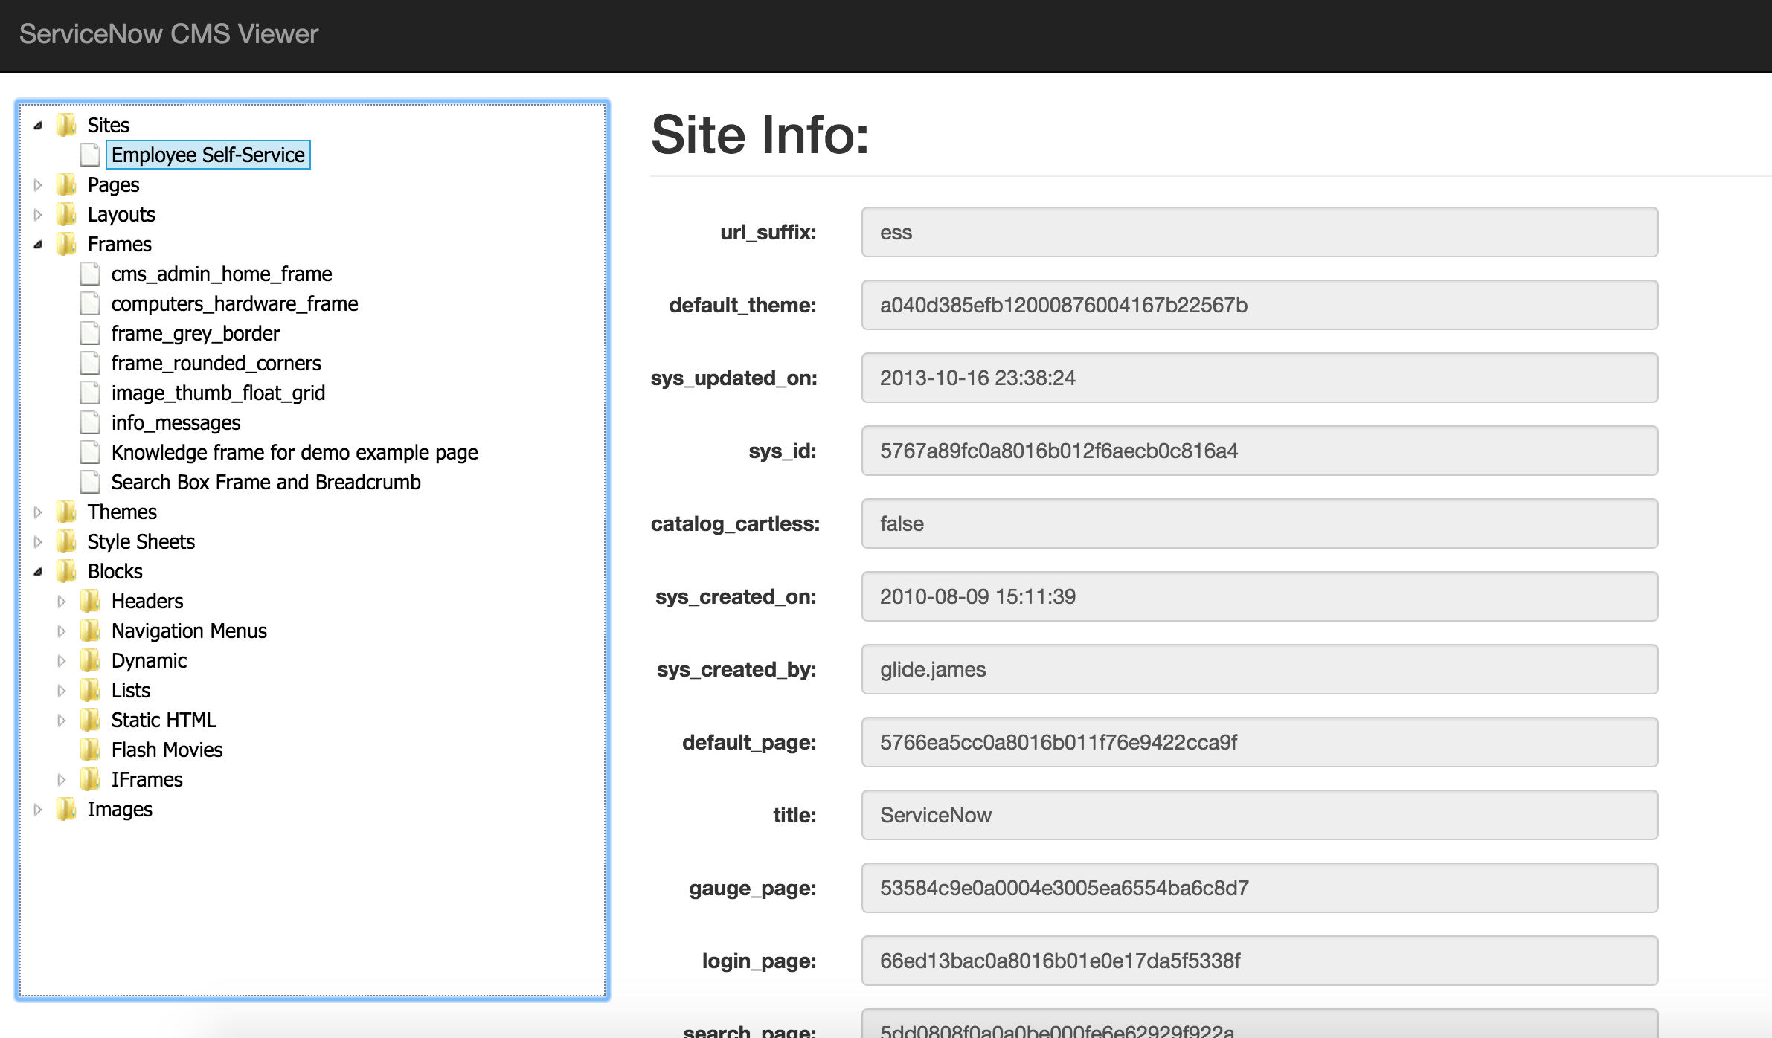
Task: Select Search Box Frame and Breadcrumb item
Action: pyautogui.click(x=266, y=482)
